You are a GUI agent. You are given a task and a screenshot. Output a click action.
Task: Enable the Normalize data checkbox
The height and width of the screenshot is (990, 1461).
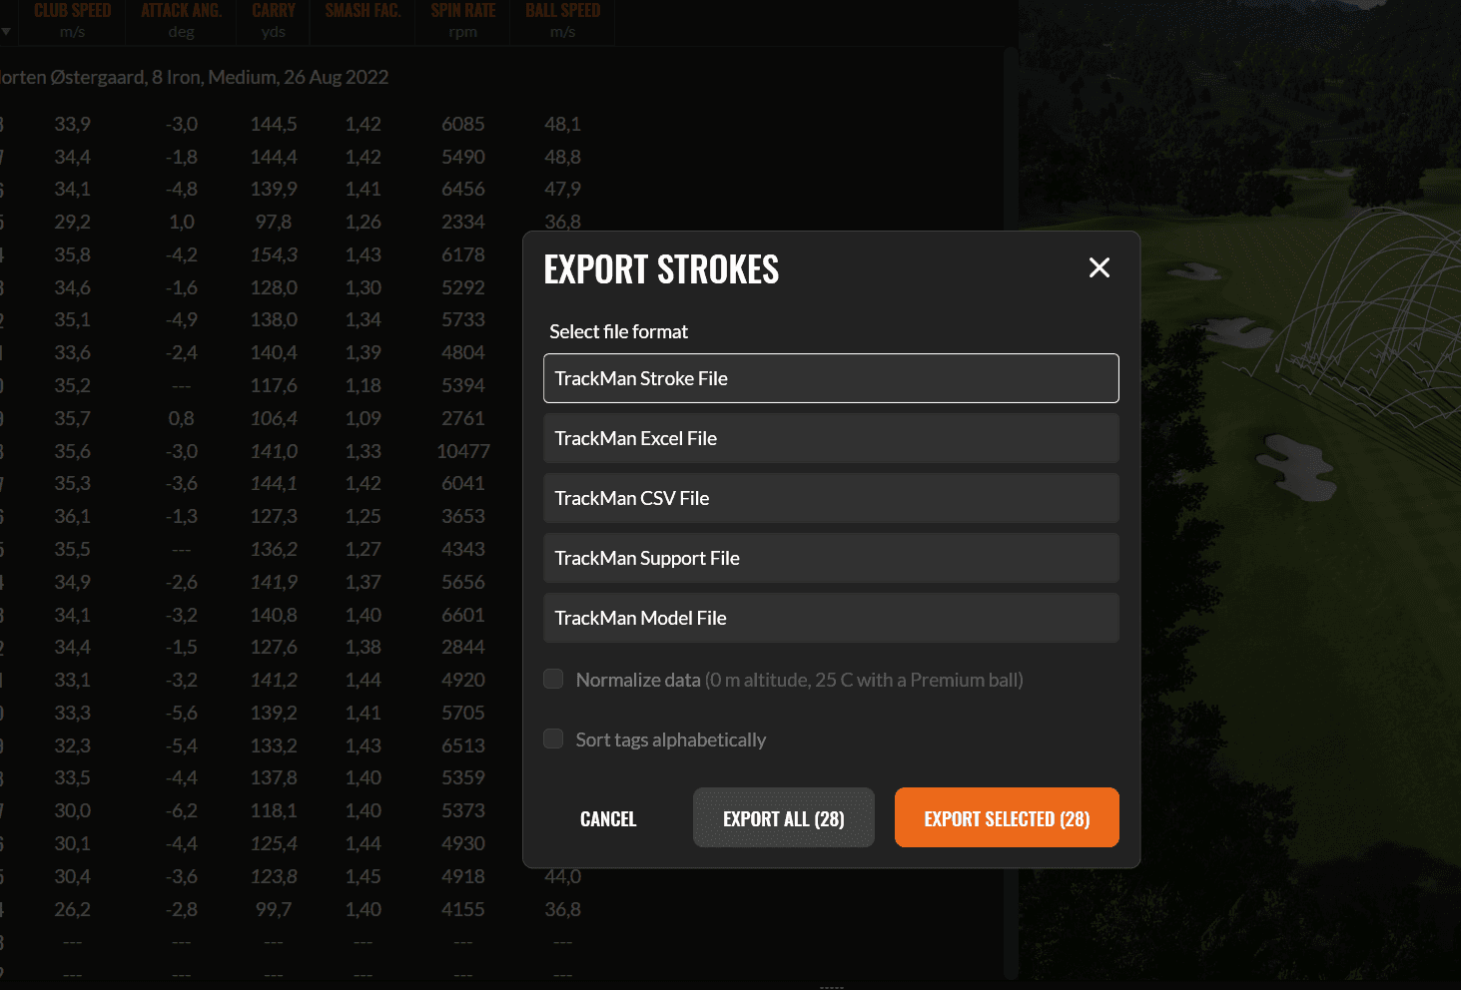(x=552, y=678)
